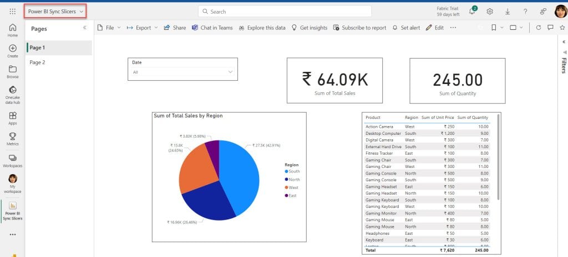Click Get insights

(310, 28)
